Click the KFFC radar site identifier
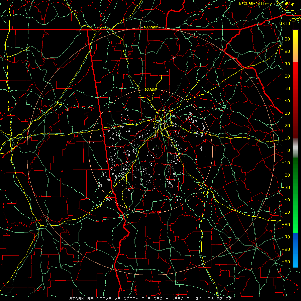The width and height of the screenshot is (301, 301). (178, 299)
